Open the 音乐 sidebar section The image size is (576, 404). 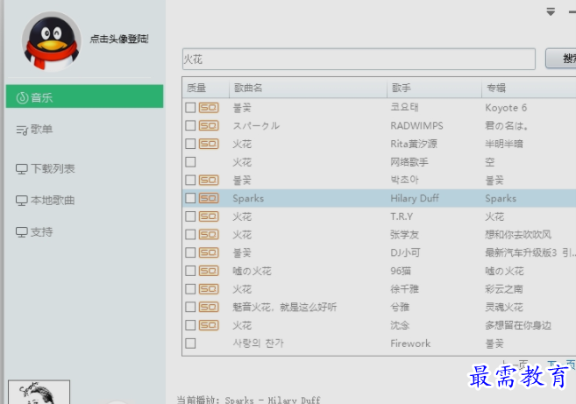coord(84,96)
